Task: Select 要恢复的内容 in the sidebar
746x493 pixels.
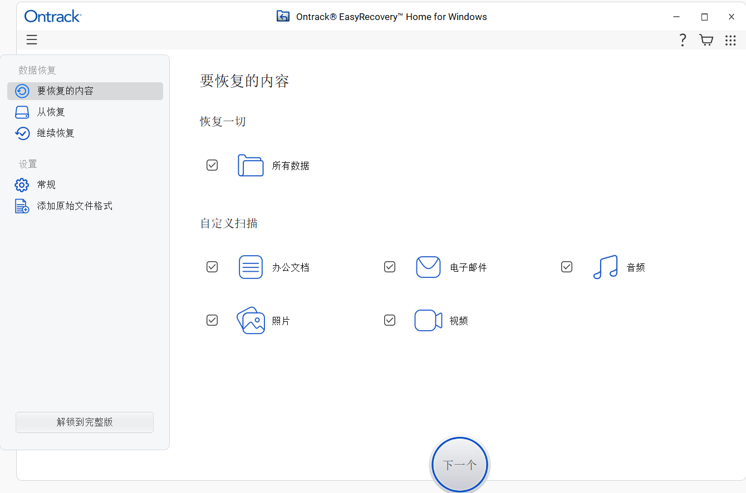Action: click(x=85, y=91)
